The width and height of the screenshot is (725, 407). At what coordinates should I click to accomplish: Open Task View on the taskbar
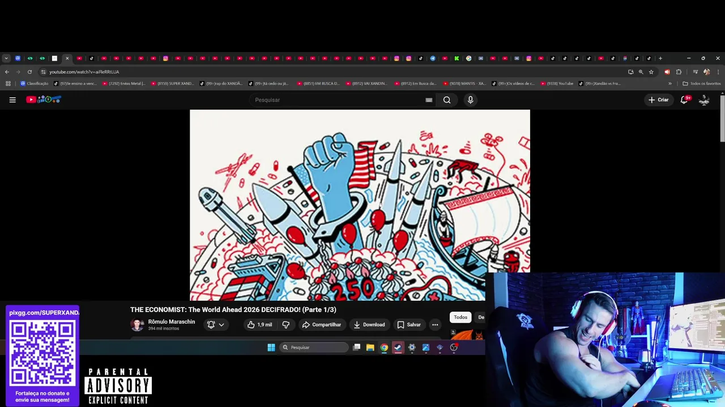(356, 348)
